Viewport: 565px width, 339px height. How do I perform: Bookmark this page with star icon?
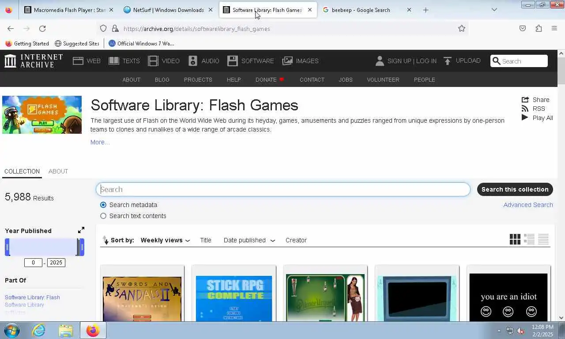pos(462,28)
